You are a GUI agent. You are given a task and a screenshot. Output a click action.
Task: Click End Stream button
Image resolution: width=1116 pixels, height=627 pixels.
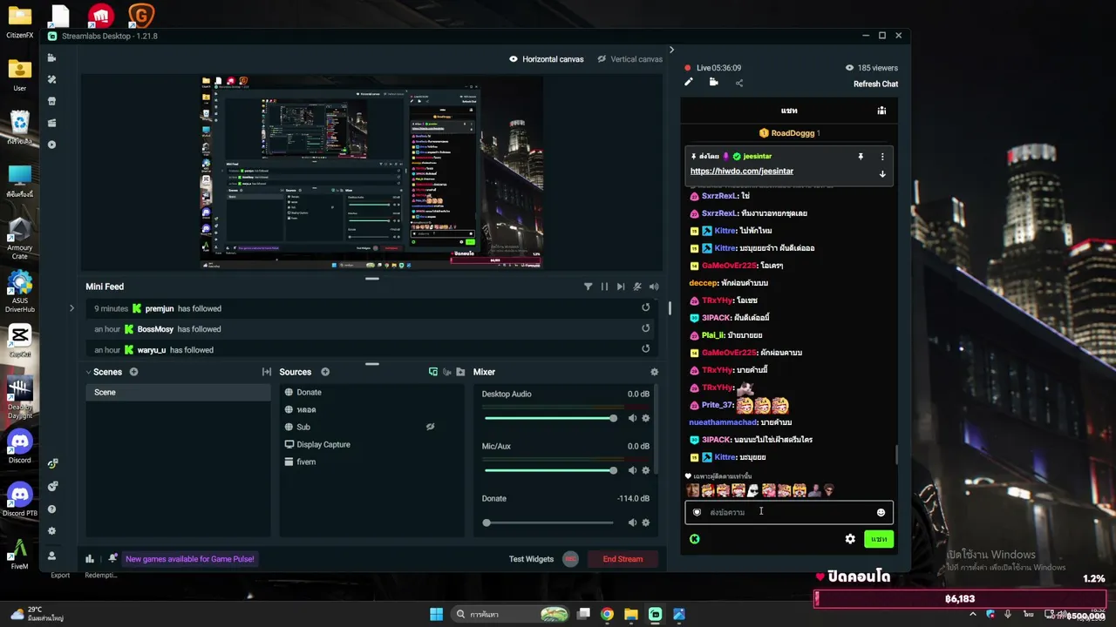pos(623,559)
